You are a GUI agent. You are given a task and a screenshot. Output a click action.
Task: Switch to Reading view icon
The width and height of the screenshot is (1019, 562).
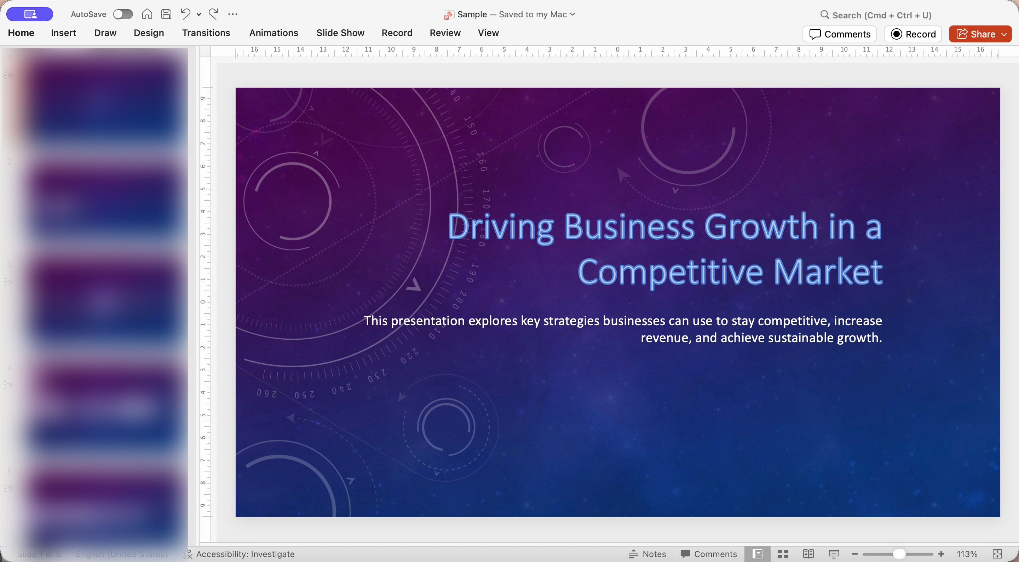coord(808,554)
